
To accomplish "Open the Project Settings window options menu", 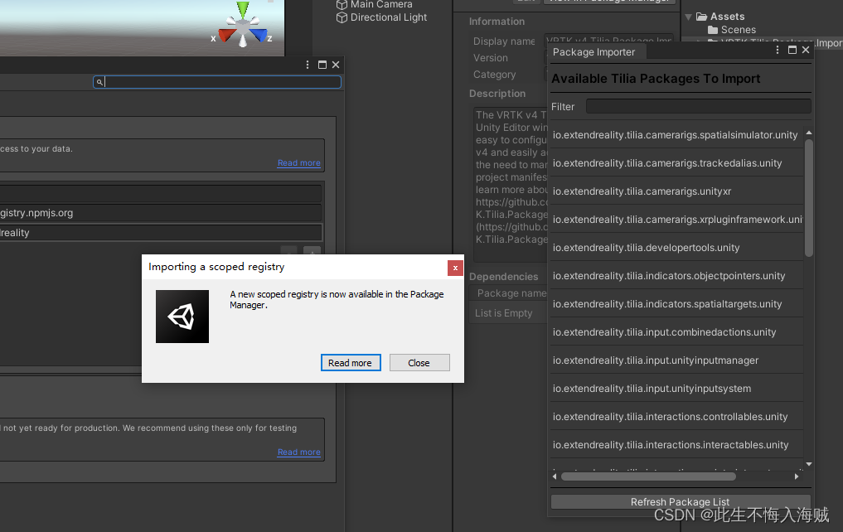I will click(x=308, y=65).
